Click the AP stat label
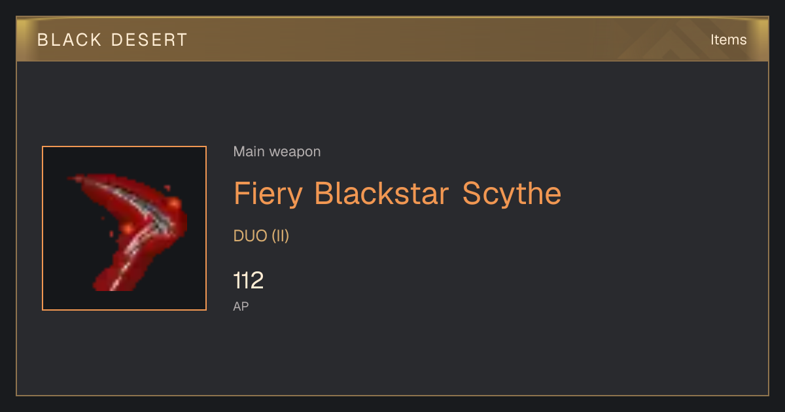 241,306
